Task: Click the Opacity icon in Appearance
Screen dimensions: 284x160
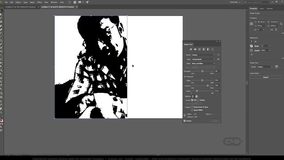Action: (x=252, y=50)
